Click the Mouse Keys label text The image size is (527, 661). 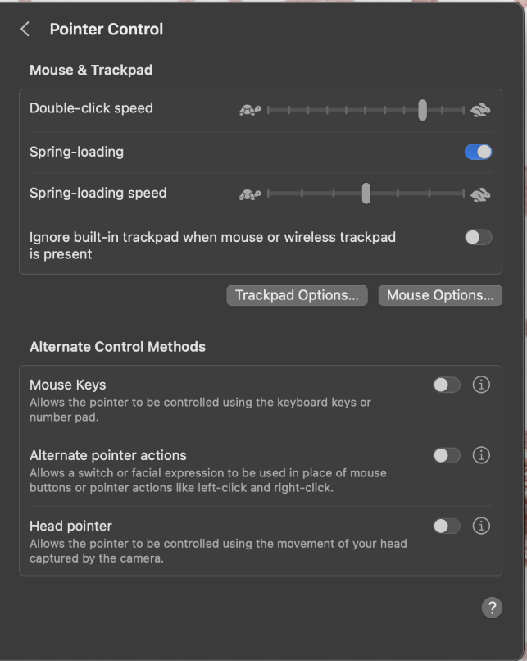click(68, 385)
